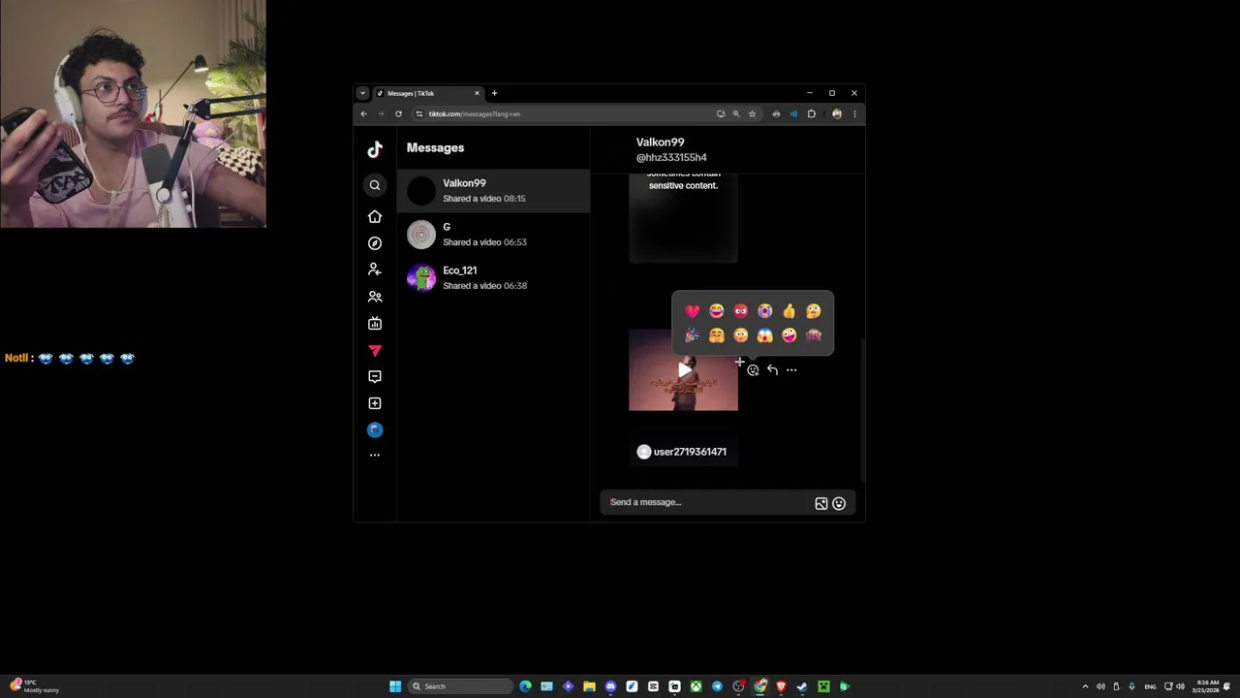Viewport: 1240px width, 698px height.
Task: Open the Eco_121 conversation
Action: tap(493, 278)
